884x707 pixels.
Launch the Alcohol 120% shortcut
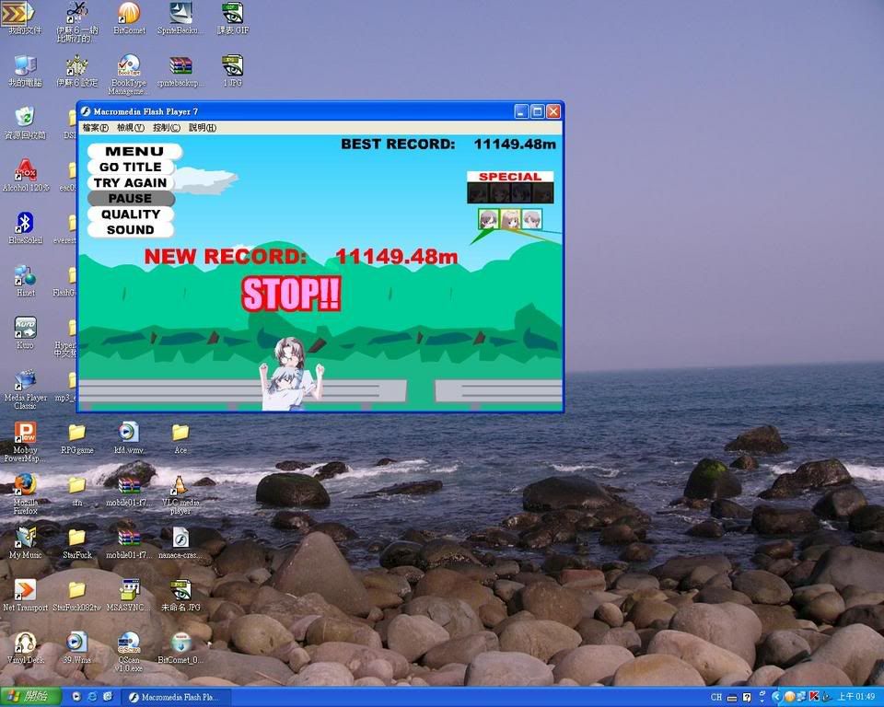coord(26,175)
